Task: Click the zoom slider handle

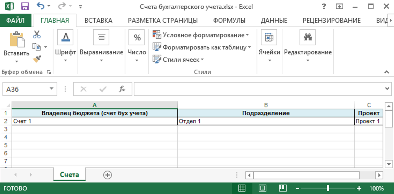Action: coord(328,188)
